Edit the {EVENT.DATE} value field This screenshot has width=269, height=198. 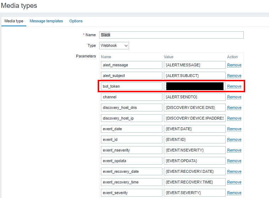click(194, 129)
